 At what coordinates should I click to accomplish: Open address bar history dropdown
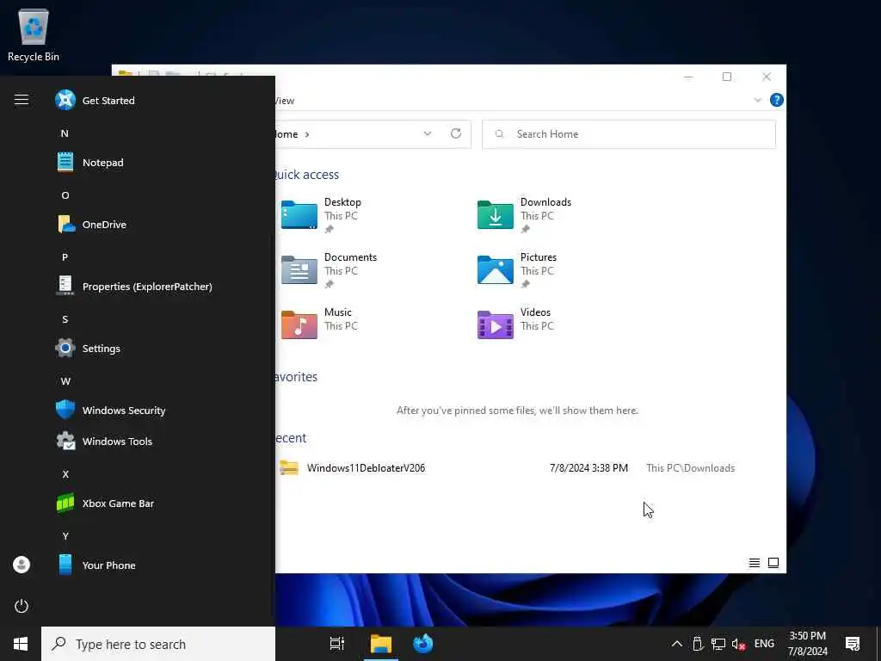coord(428,133)
